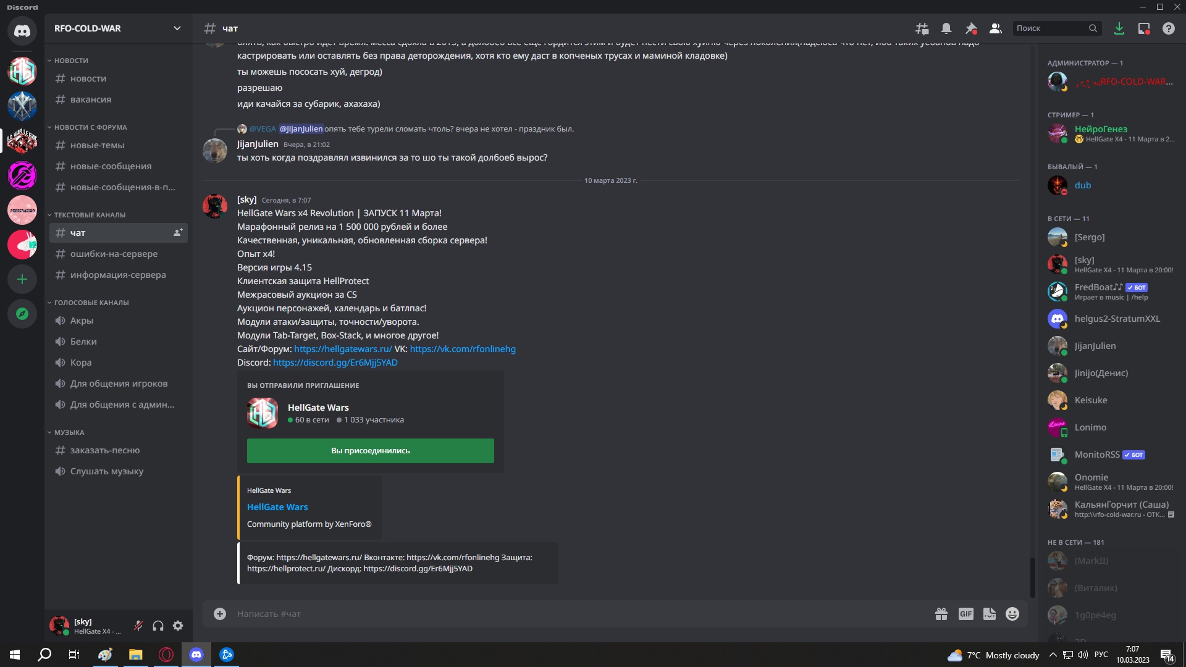Open the pink server icon in sidebar
The image size is (1186, 667).
click(22, 210)
